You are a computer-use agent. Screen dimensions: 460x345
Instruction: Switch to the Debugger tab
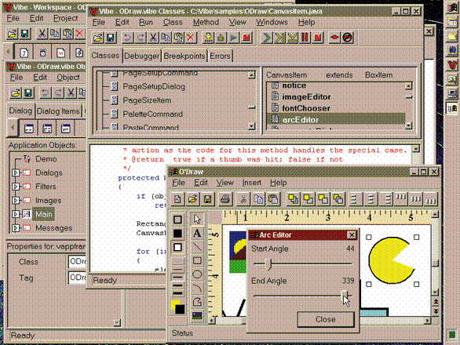point(142,56)
